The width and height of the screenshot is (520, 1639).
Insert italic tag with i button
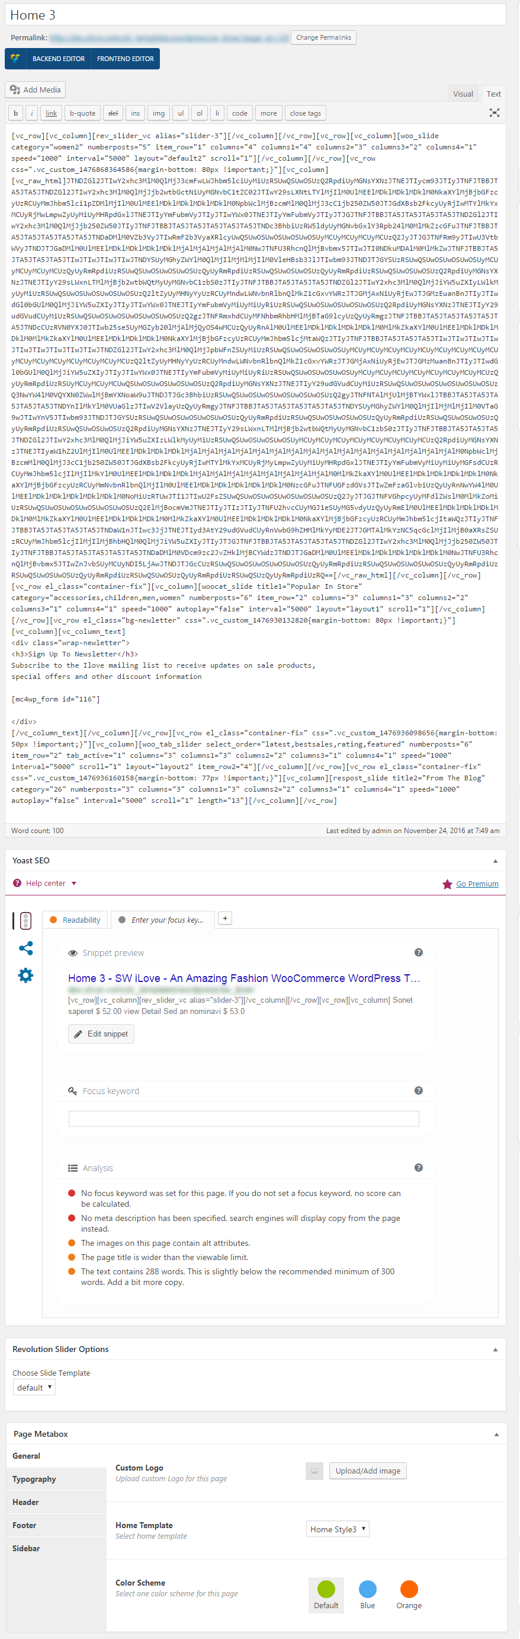[32, 113]
